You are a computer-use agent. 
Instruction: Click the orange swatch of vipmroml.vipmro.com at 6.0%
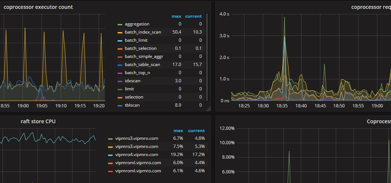110,163
